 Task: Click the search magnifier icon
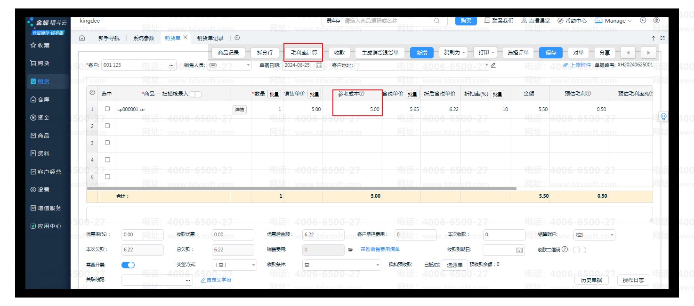point(437,21)
